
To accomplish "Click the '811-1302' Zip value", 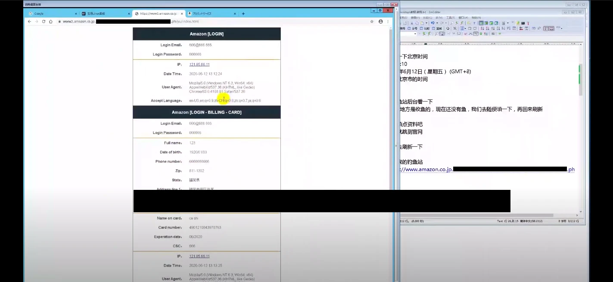I will [196, 171].
